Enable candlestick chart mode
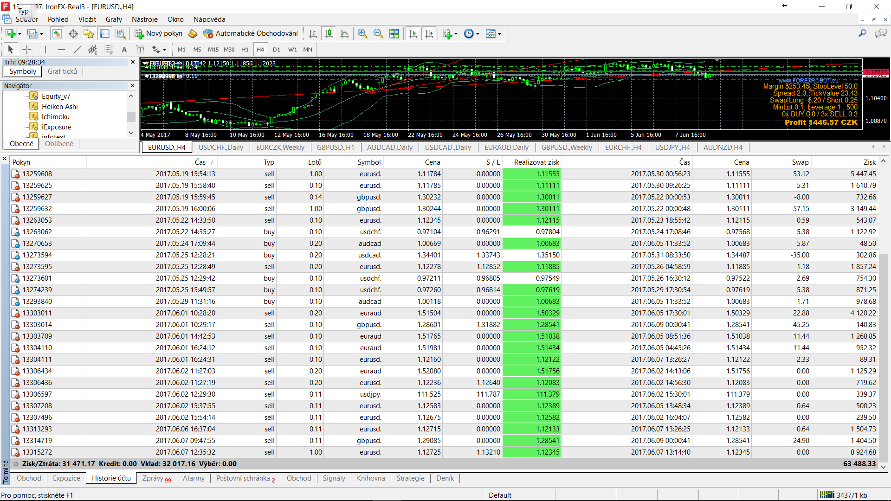891x501 pixels. pyautogui.click(x=329, y=33)
